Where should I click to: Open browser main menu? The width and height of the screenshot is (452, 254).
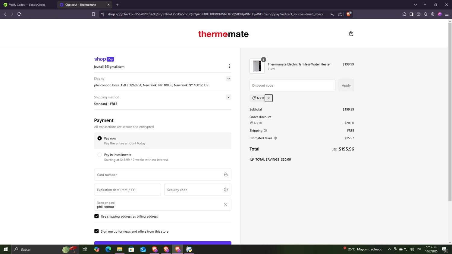(x=447, y=14)
